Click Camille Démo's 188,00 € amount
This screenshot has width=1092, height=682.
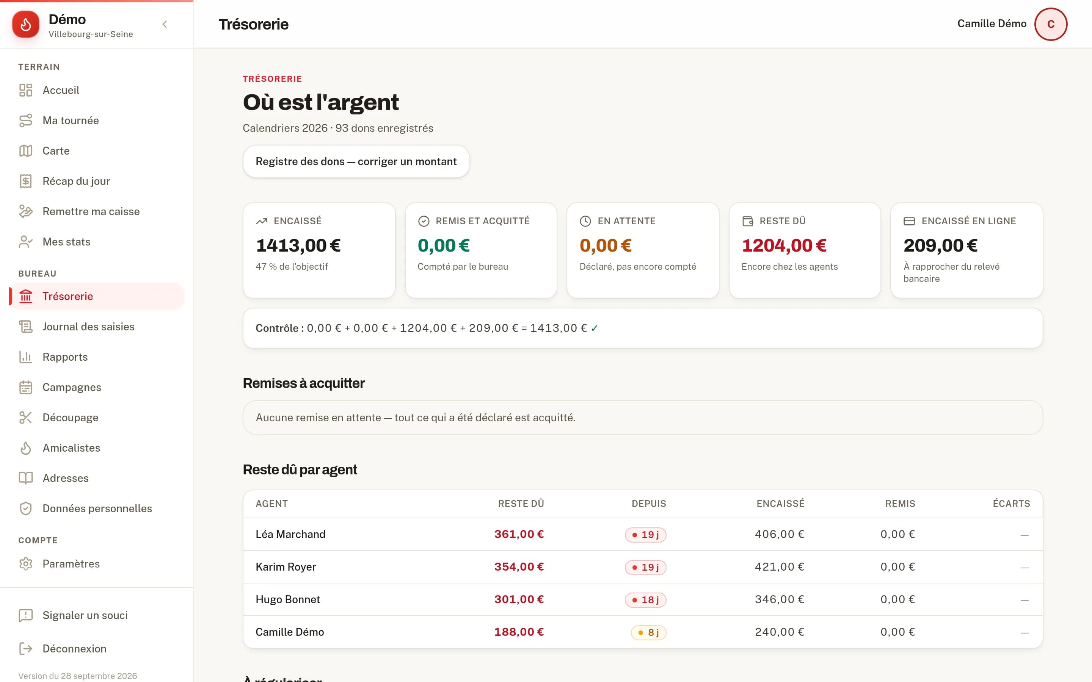[519, 632]
